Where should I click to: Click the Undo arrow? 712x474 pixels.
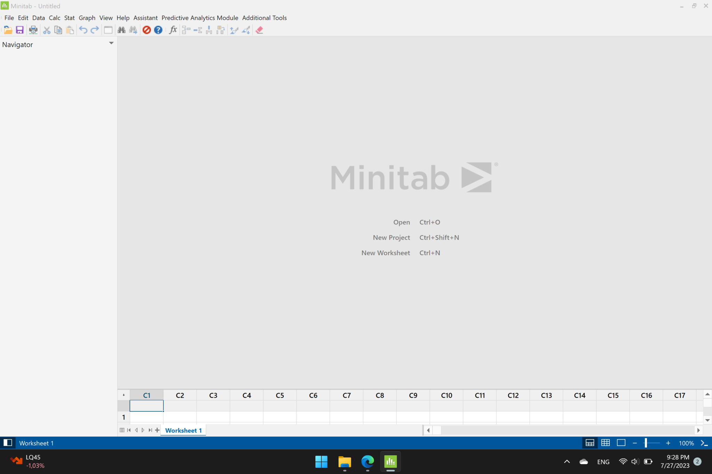tap(83, 30)
